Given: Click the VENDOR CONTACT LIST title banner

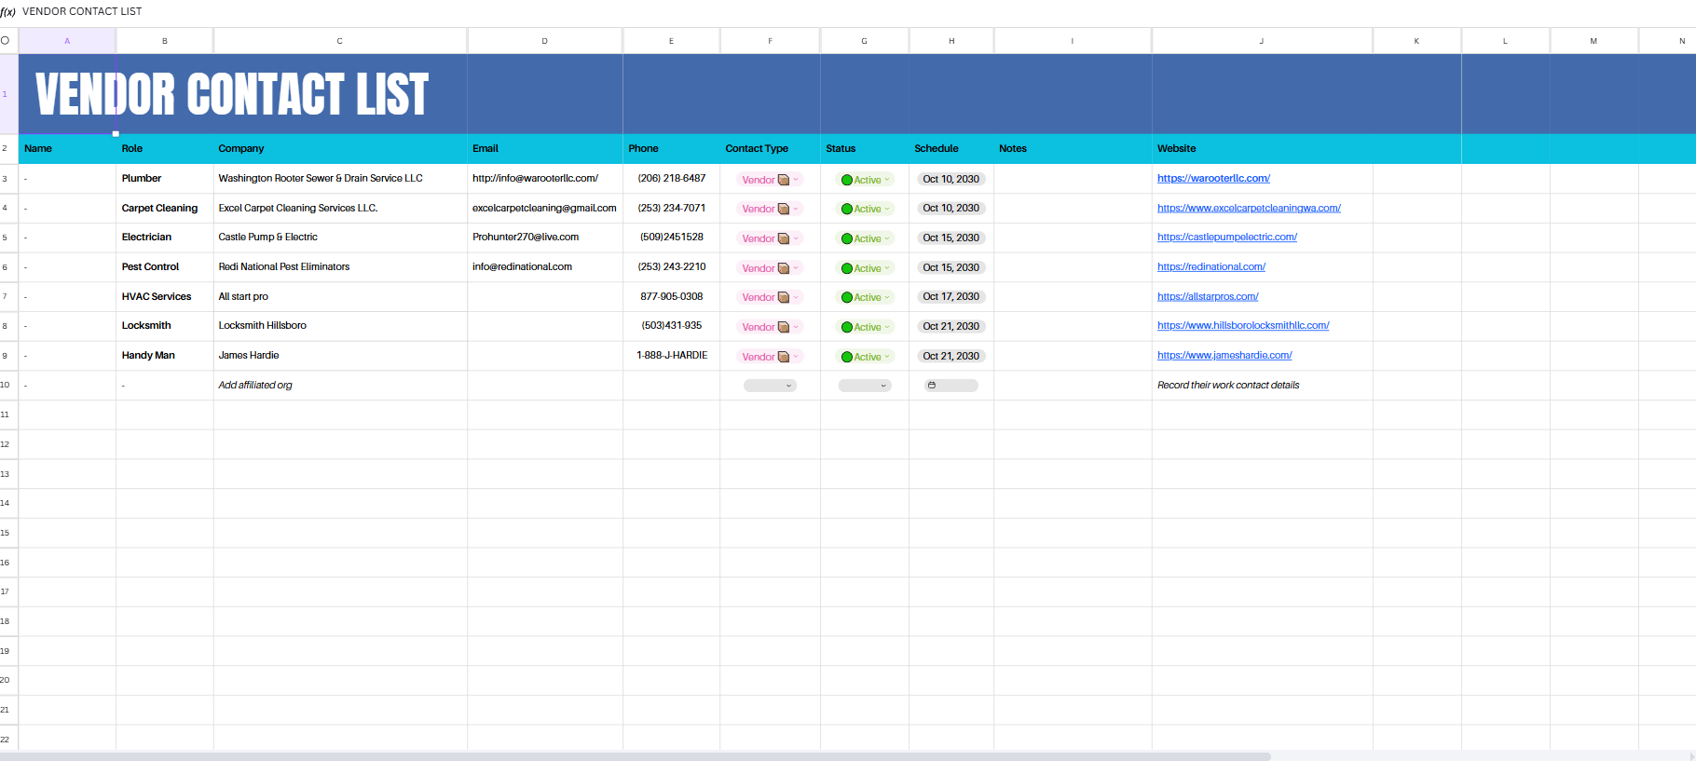Looking at the screenshot, I should point(232,94).
